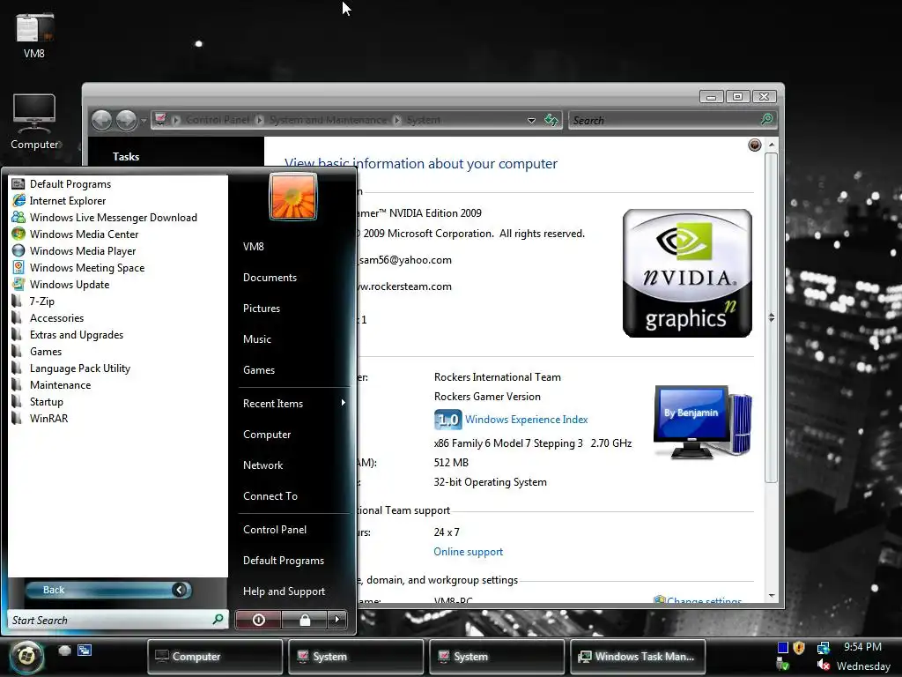Switch to Computer taskbar button
This screenshot has width=902, height=677.
(x=215, y=656)
